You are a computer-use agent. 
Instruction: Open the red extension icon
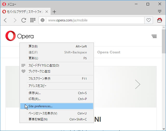(x=160, y=20)
